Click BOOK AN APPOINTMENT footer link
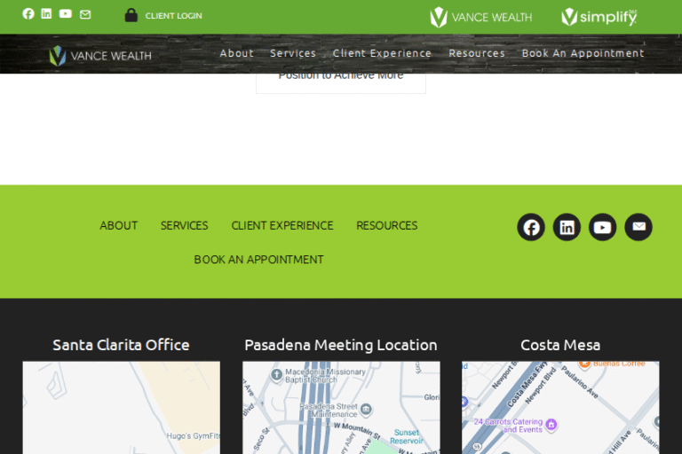The width and height of the screenshot is (682, 454). tap(258, 260)
